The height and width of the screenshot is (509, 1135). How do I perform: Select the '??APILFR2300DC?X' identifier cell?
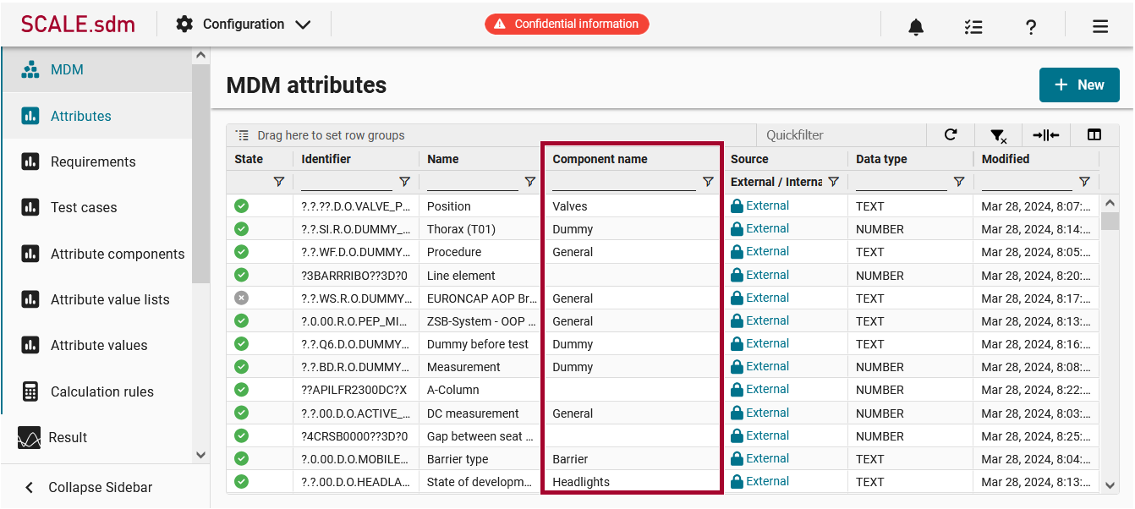click(356, 390)
